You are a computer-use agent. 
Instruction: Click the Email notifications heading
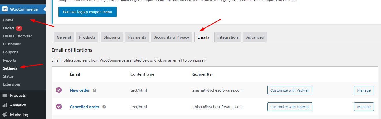(x=72, y=50)
